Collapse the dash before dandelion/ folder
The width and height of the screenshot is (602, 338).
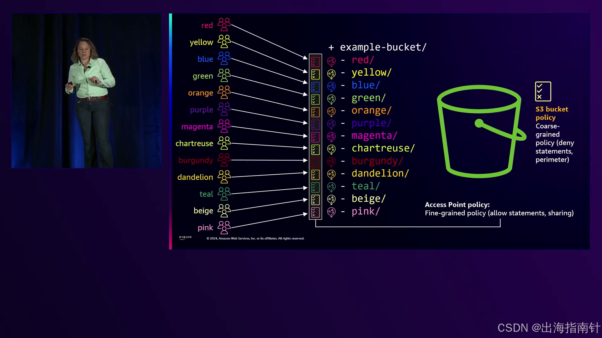coord(343,174)
